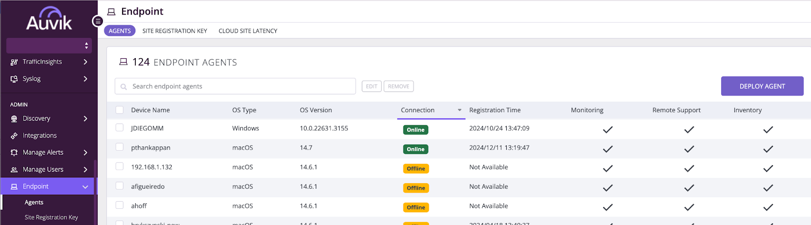Viewport: 811px width, 225px height.
Task: Click Offline status badge for afigueiredo
Action: click(416, 188)
